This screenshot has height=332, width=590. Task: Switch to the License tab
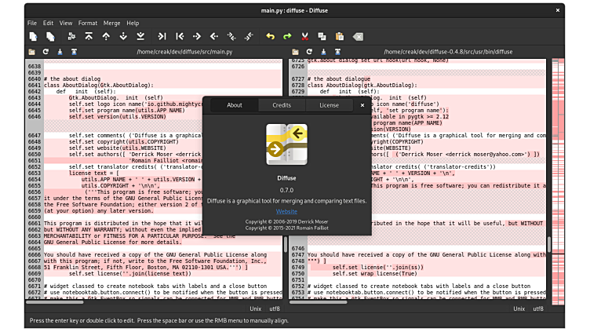coord(329,105)
